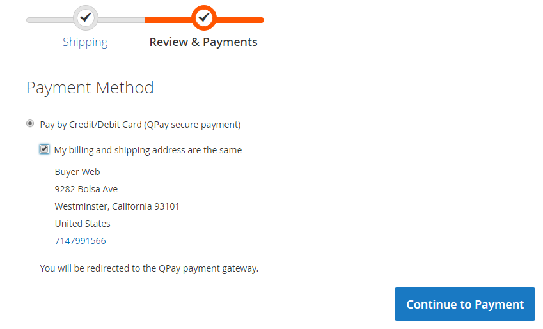Viewport: 543px width, 329px height.
Task: Click "My billing and shipping address" label text
Action: [x=148, y=150]
